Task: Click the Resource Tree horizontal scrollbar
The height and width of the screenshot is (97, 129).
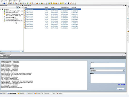Action: pos(12,51)
